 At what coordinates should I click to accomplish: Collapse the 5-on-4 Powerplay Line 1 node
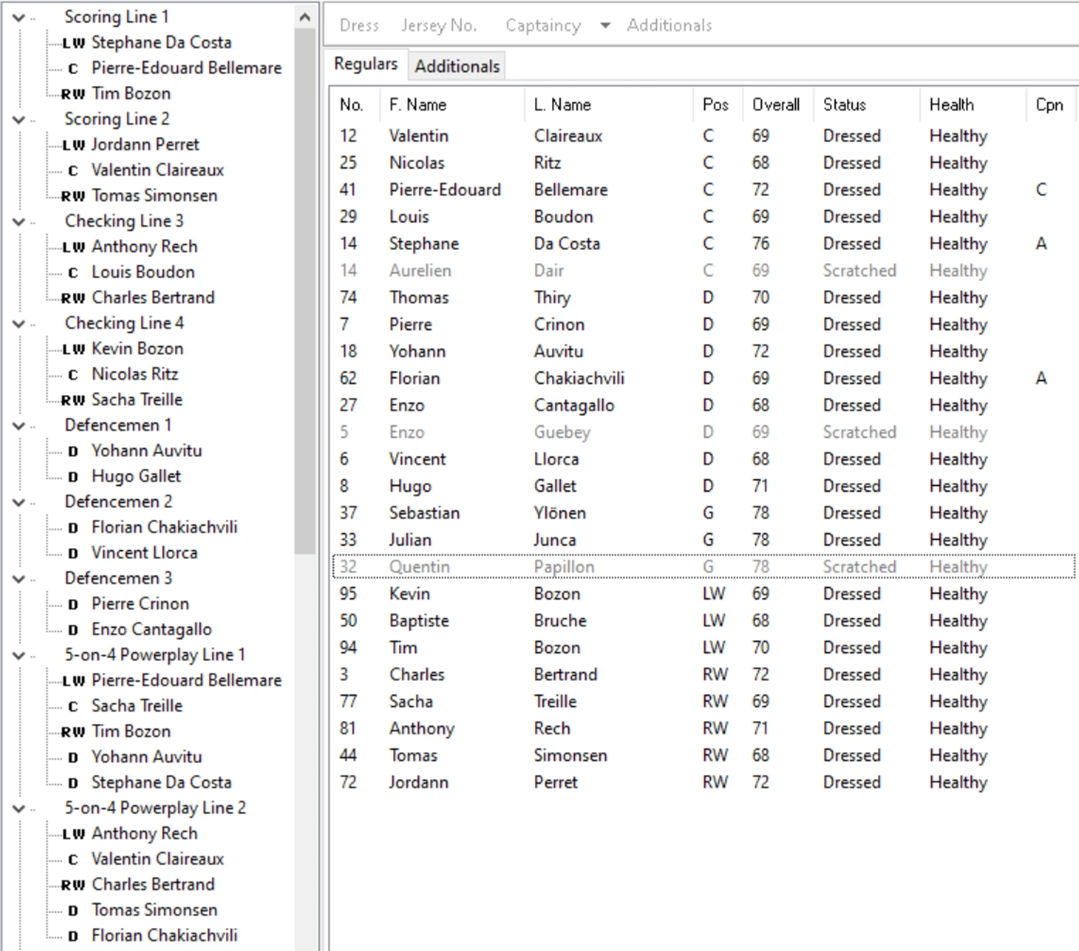click(19, 655)
